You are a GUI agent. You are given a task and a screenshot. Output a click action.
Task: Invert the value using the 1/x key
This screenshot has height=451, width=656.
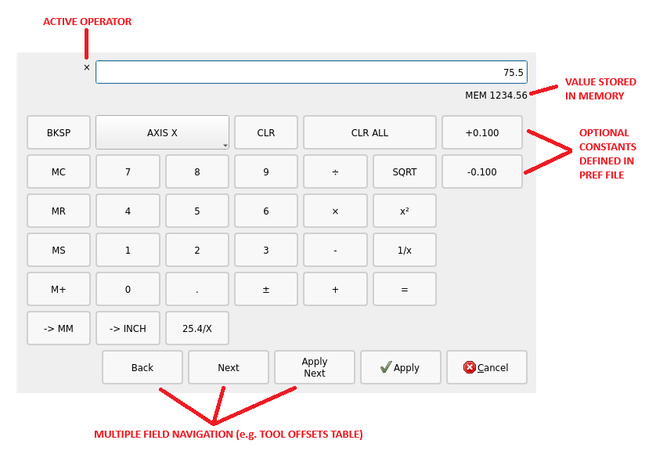pos(404,250)
